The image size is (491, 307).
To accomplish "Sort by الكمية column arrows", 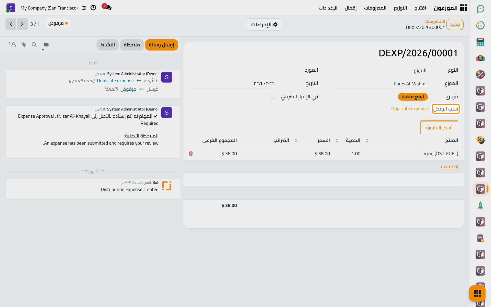I will click(367, 140).
